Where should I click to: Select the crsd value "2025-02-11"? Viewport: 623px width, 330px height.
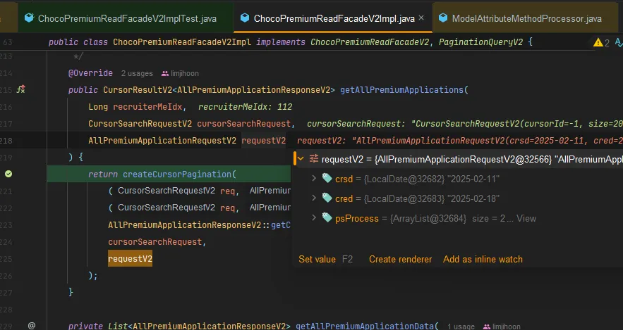click(x=473, y=179)
